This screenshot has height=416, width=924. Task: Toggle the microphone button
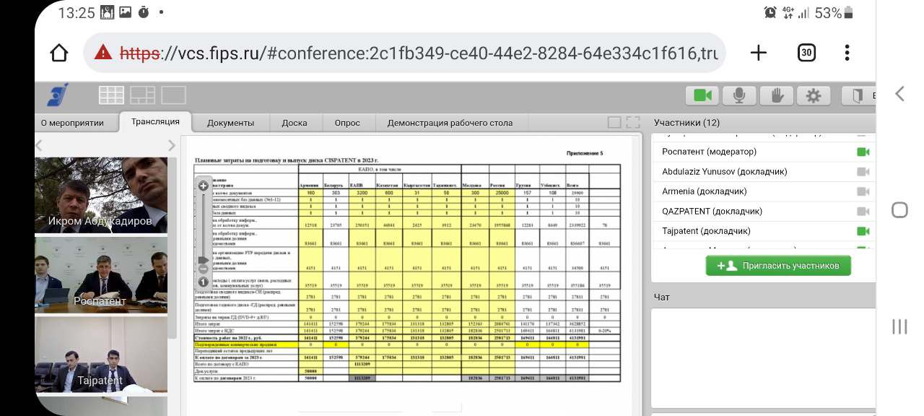click(739, 95)
